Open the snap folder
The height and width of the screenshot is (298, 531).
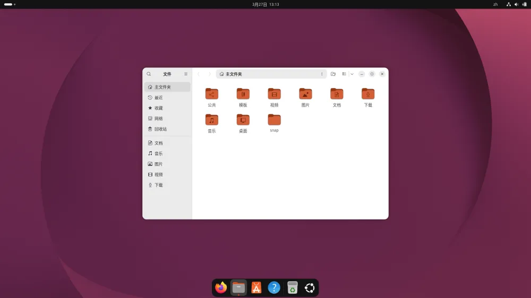(x=275, y=123)
